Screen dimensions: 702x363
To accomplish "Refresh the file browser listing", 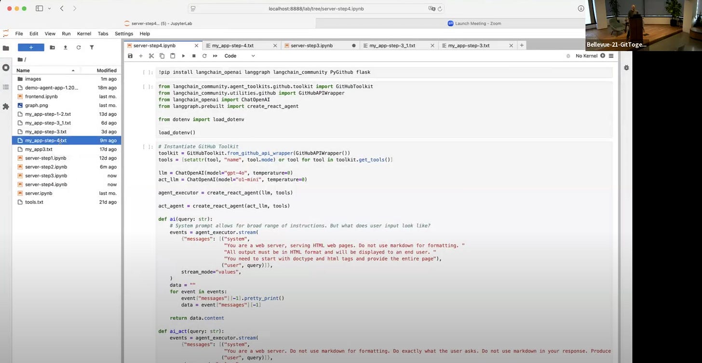I will [x=79, y=47].
